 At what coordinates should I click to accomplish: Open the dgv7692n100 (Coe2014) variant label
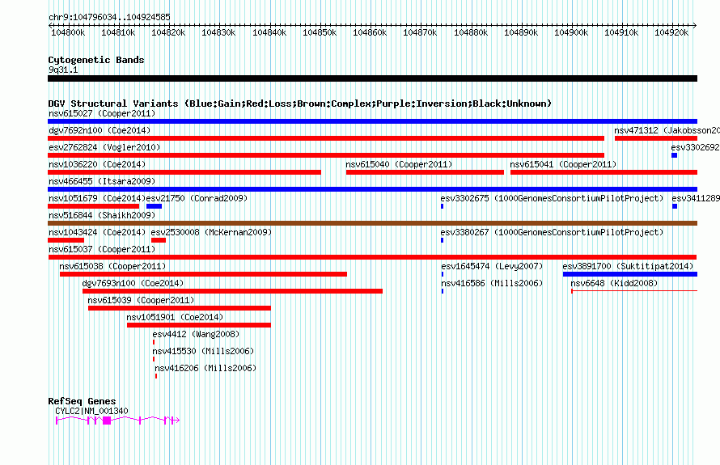coord(100,130)
